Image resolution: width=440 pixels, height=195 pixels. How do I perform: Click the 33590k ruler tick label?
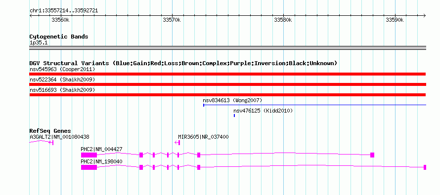(395, 20)
